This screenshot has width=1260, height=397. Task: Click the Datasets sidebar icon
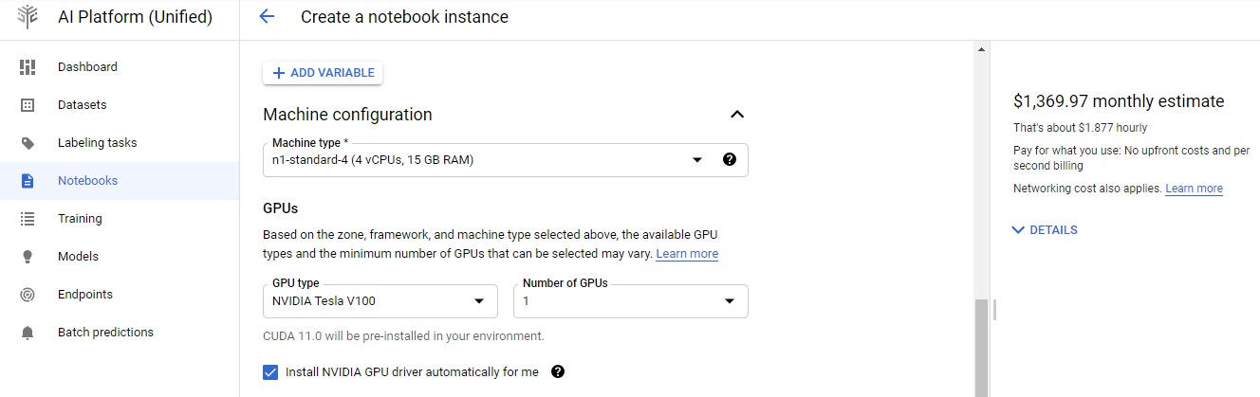tap(28, 105)
